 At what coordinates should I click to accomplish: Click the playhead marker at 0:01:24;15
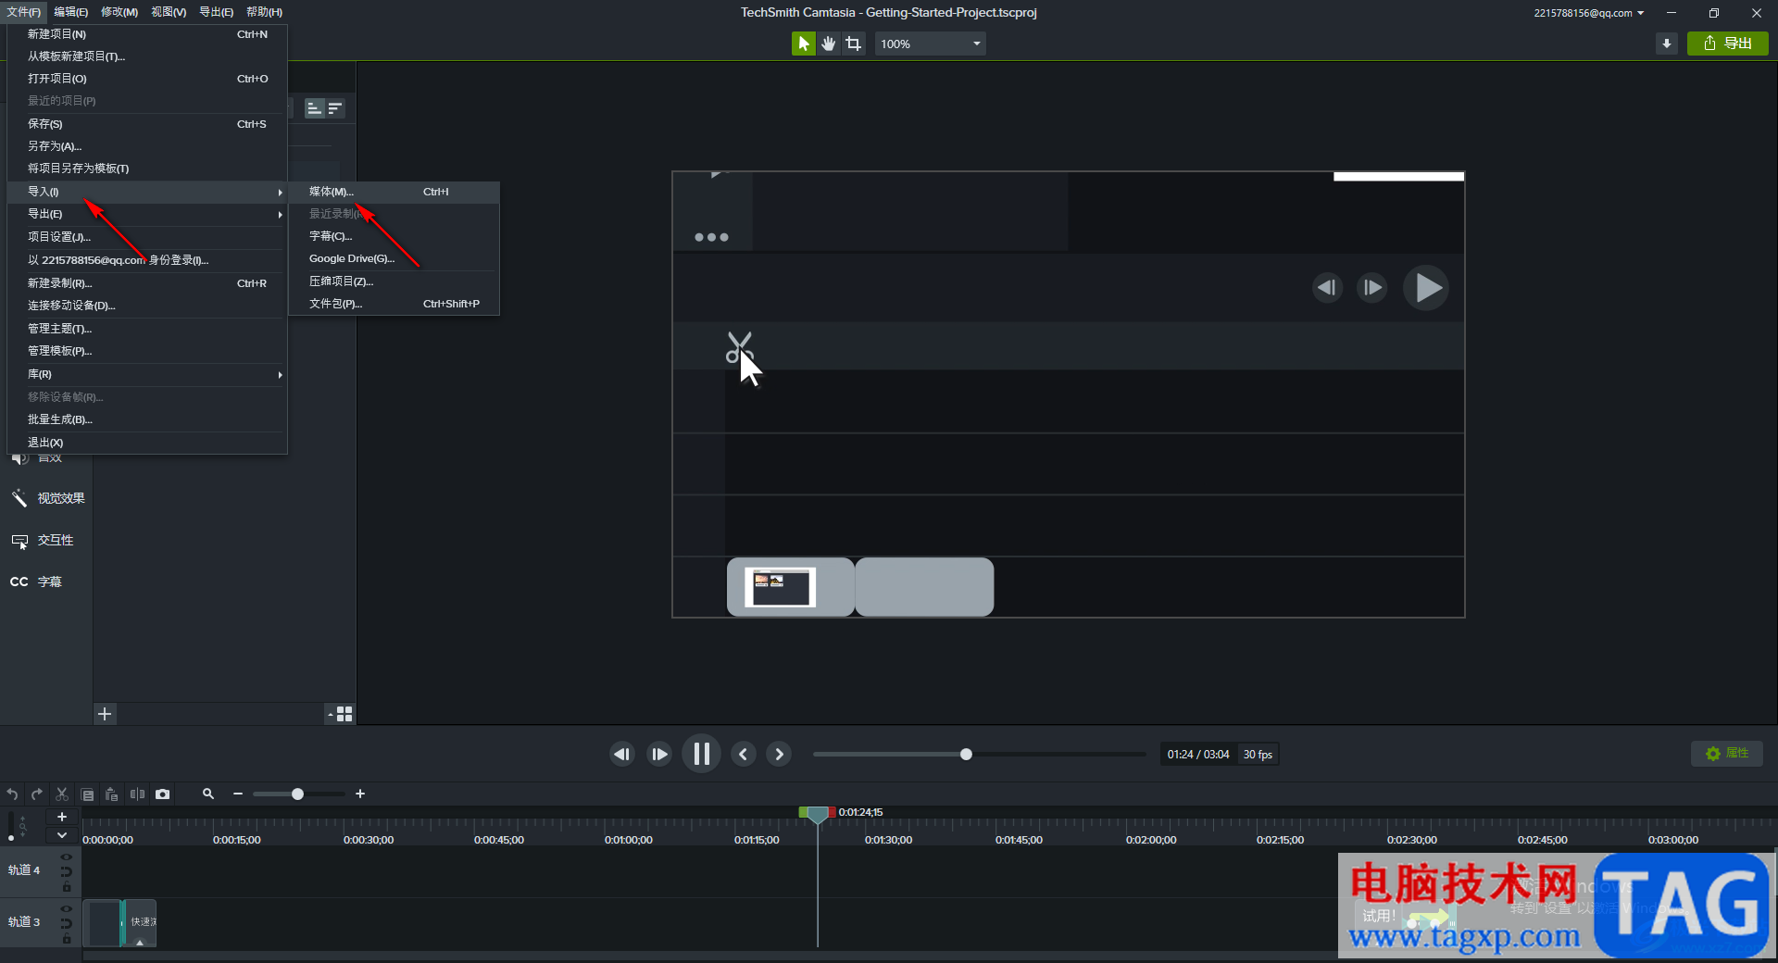(x=818, y=814)
